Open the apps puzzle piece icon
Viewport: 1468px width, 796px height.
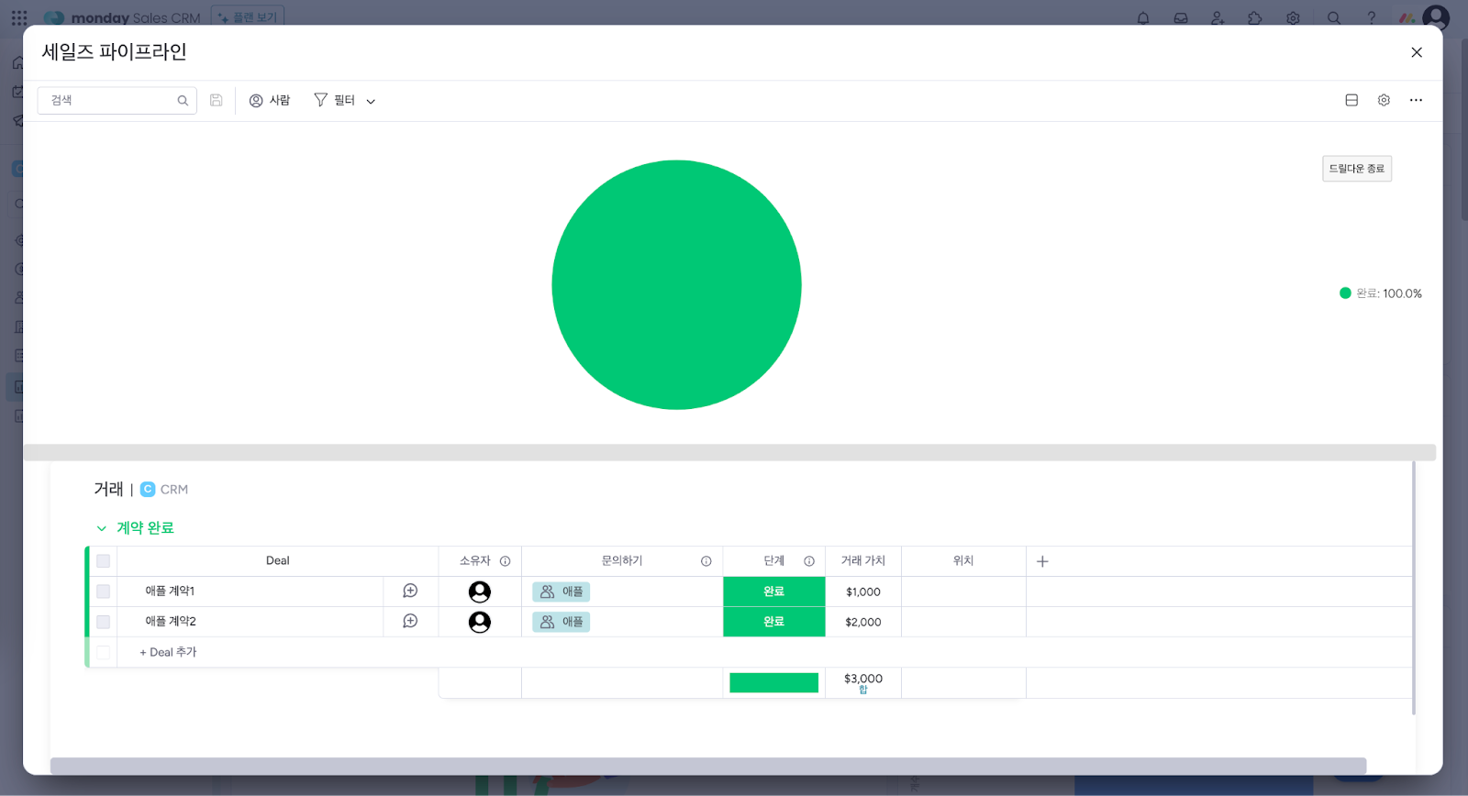click(x=1255, y=17)
